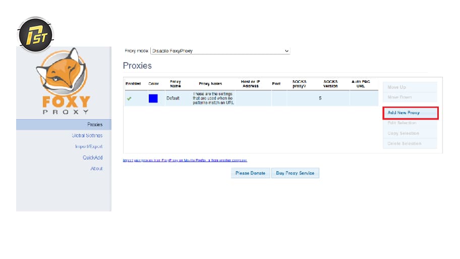The width and height of the screenshot is (460, 259).
Task: Click the blue color swatch for Default
Action: point(153,98)
